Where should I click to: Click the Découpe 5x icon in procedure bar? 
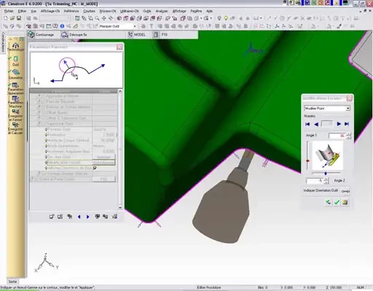click(64, 34)
